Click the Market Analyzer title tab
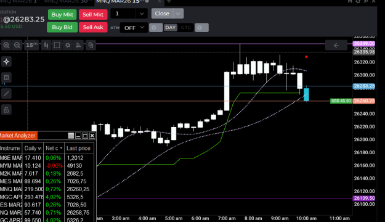 (18, 136)
